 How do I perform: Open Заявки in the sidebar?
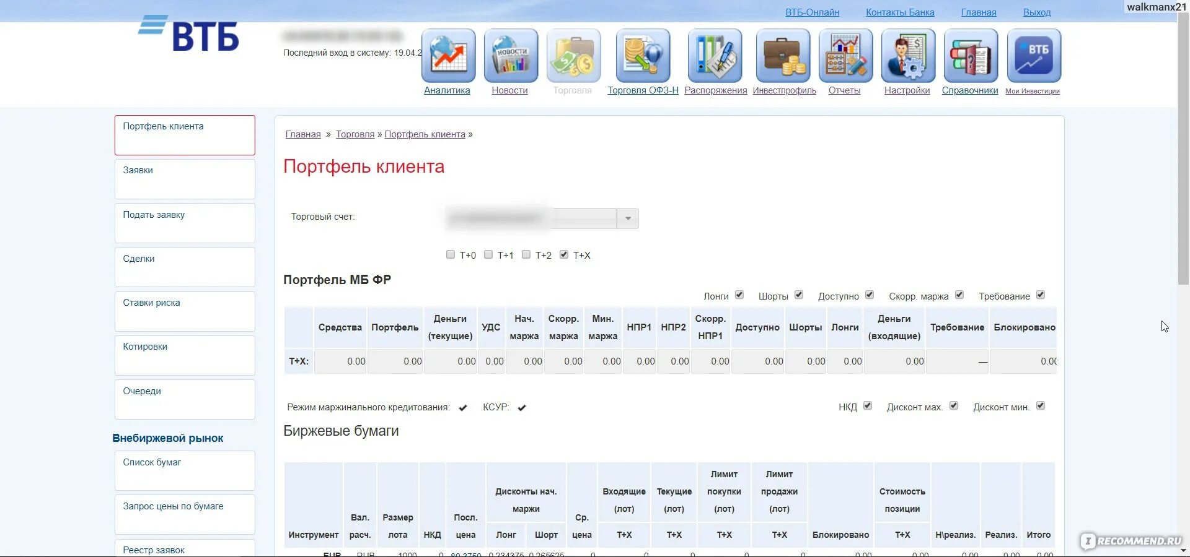point(185,179)
